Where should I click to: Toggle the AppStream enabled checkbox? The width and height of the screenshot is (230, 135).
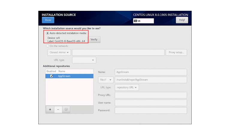52,76
